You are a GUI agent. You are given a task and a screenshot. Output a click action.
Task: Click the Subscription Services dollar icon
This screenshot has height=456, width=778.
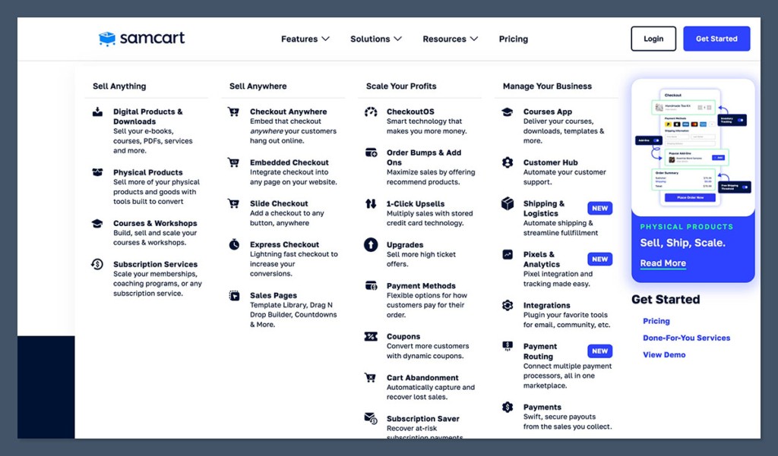tap(98, 264)
